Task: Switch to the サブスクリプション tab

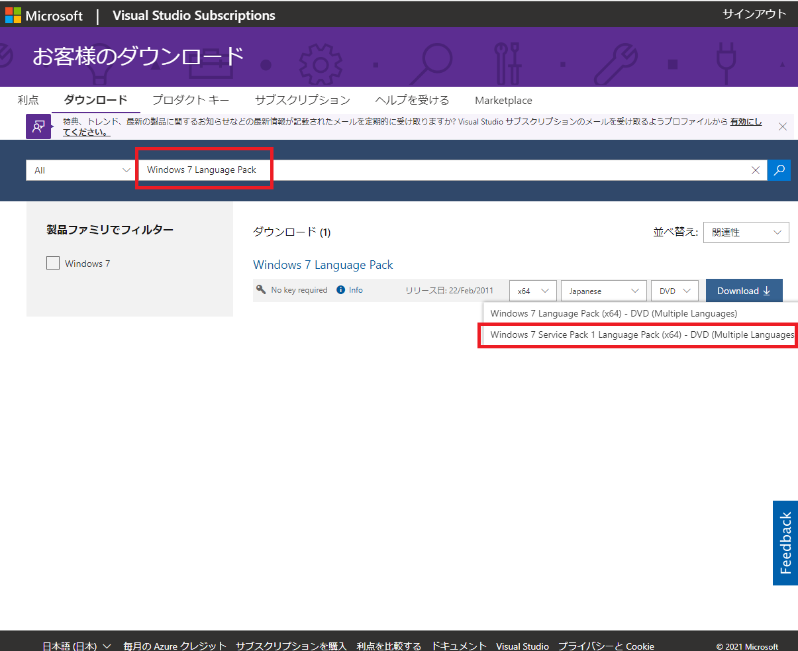Action: coord(303,100)
